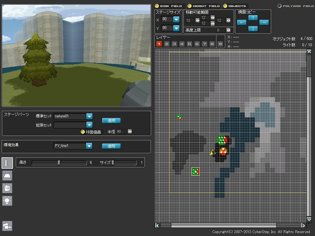Select the terrain slope tool icon
This screenshot has height=236, width=315.
7,176
